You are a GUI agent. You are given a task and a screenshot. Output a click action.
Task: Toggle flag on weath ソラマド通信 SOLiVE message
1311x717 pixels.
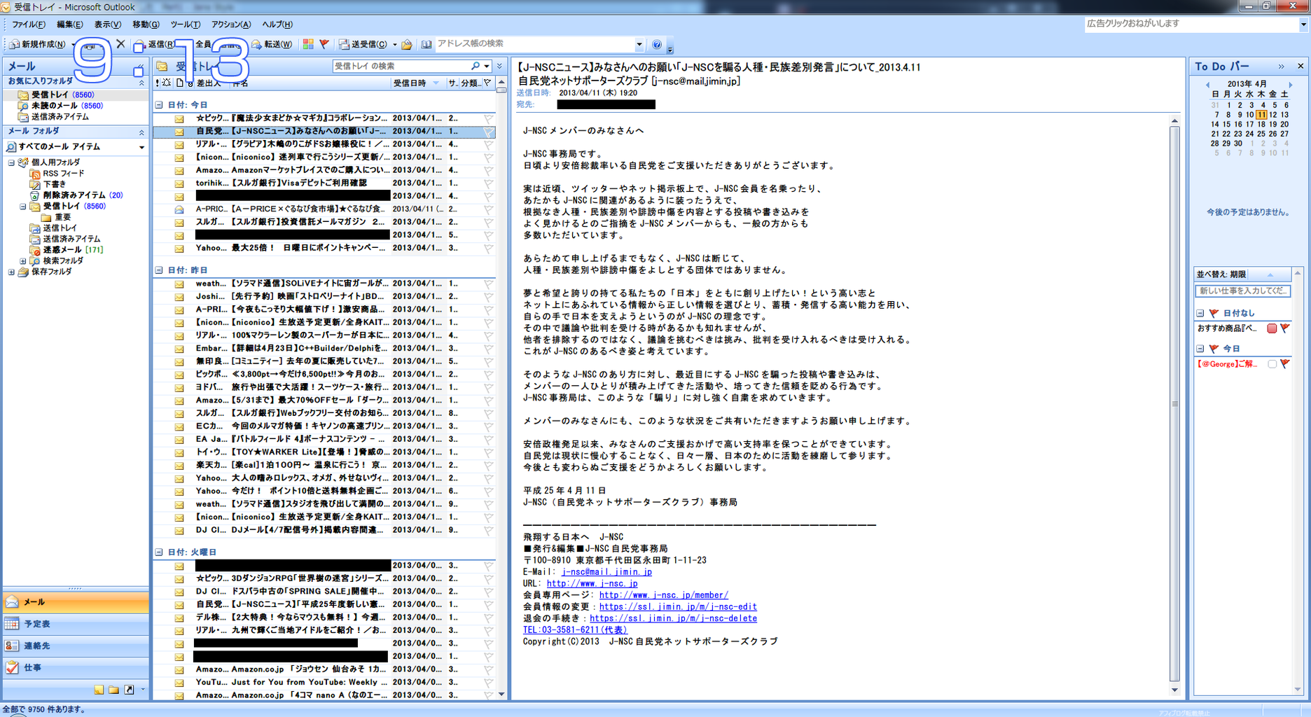tap(488, 284)
